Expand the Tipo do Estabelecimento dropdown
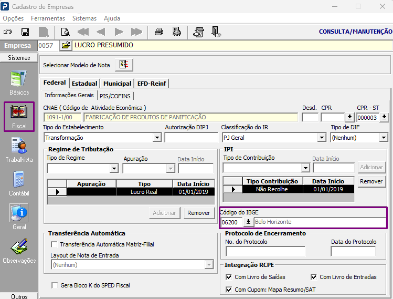 [157, 138]
